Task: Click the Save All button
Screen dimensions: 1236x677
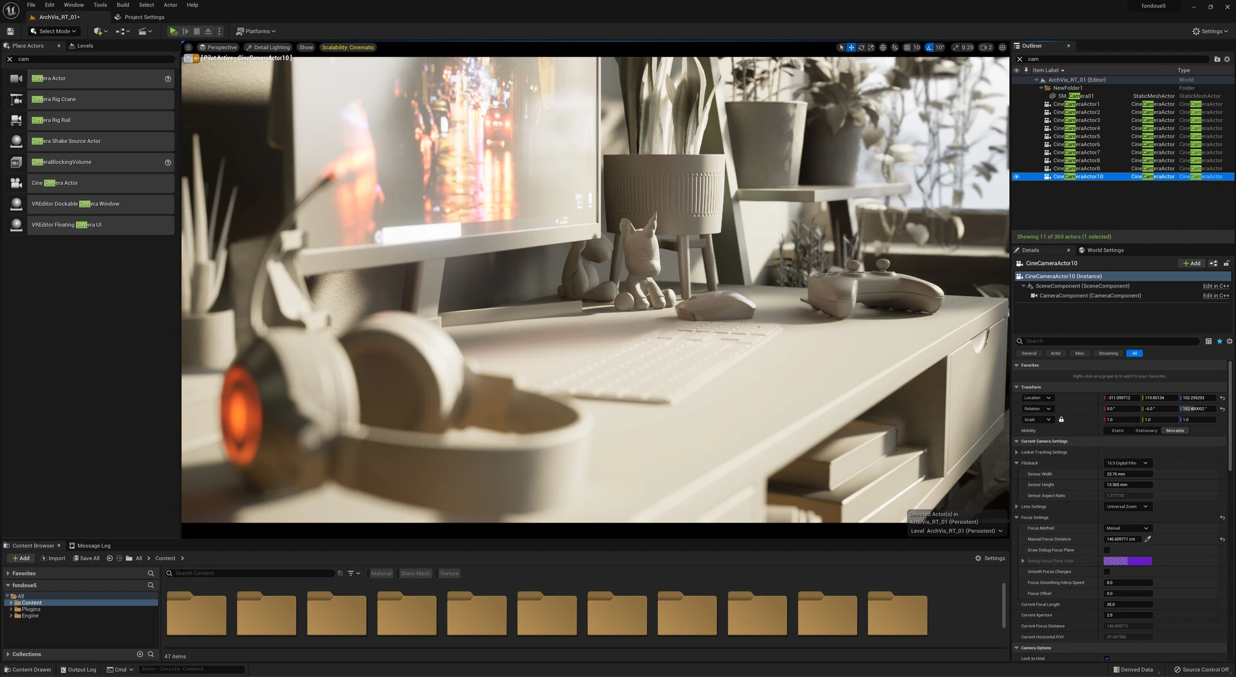Action: point(86,559)
